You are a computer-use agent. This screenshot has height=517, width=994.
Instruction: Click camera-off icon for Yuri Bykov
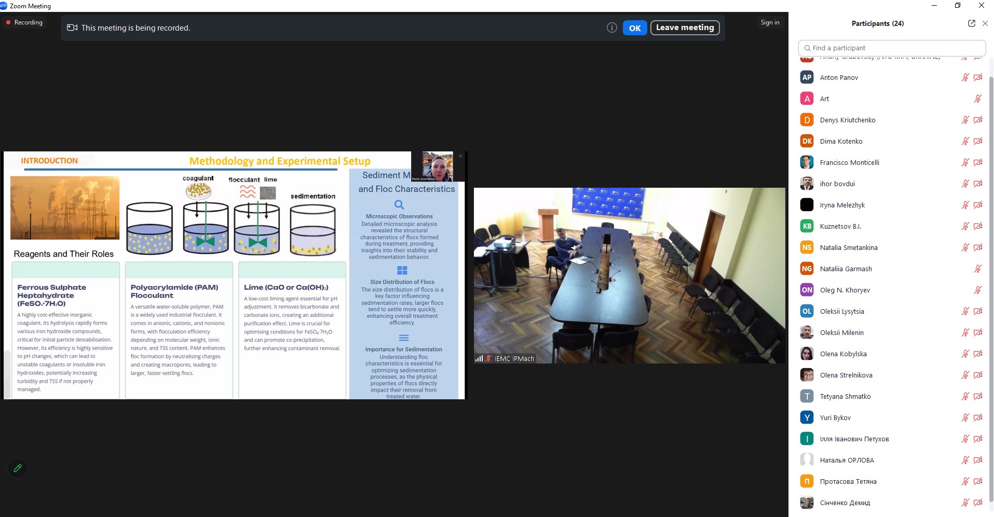pyautogui.click(x=978, y=418)
